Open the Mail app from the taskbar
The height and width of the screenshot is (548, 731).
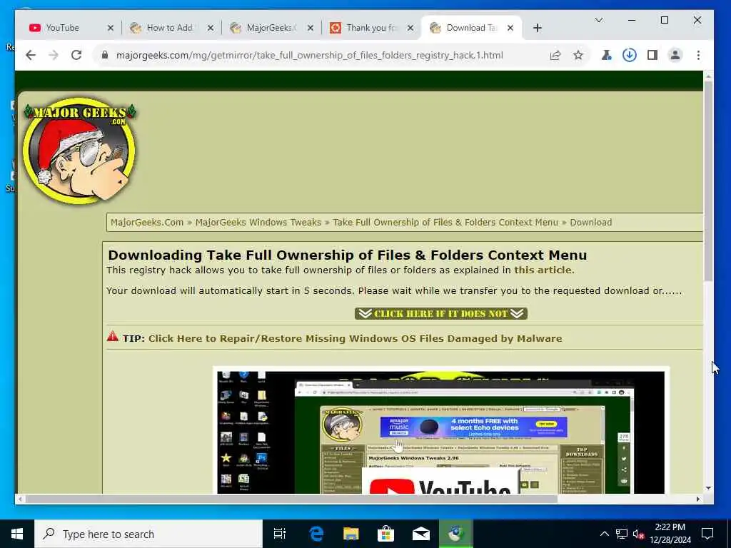pyautogui.click(x=421, y=534)
